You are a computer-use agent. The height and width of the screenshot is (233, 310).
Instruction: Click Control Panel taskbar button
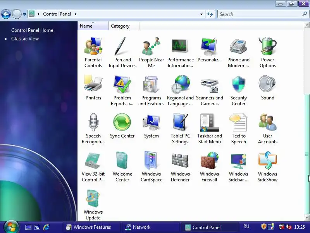tap(211, 227)
